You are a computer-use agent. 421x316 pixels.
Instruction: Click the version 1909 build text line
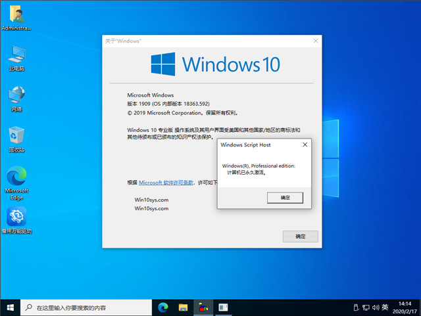click(x=168, y=104)
